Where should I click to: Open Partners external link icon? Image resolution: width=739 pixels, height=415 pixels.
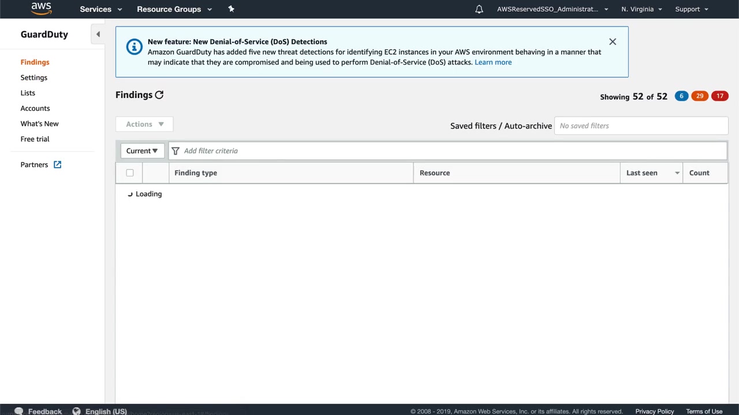point(57,165)
